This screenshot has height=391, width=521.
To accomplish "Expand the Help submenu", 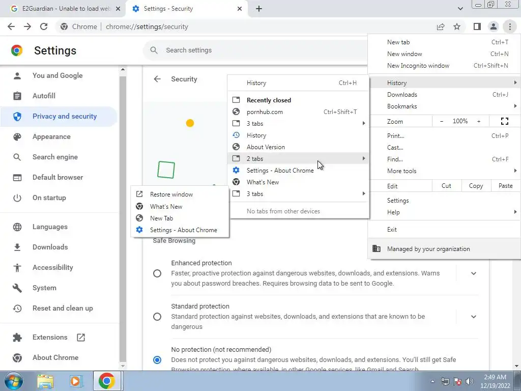I will pos(444,212).
